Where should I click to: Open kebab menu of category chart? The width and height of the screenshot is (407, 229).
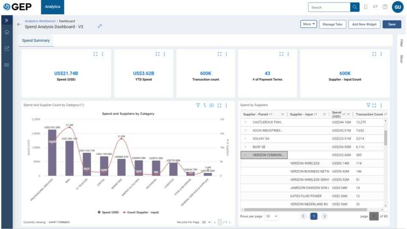(x=226, y=105)
